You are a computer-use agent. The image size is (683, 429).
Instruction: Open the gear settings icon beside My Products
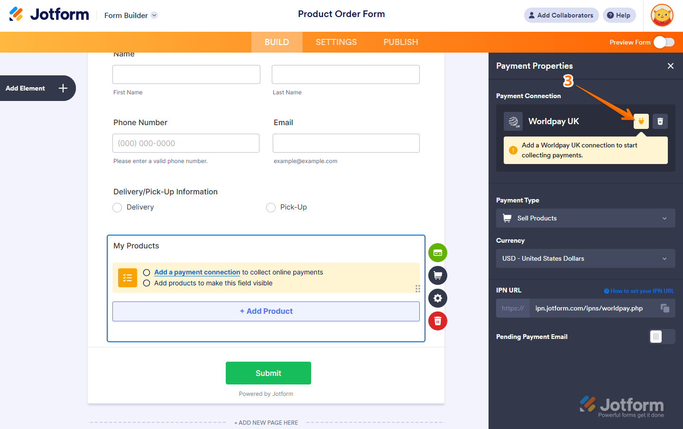click(437, 298)
